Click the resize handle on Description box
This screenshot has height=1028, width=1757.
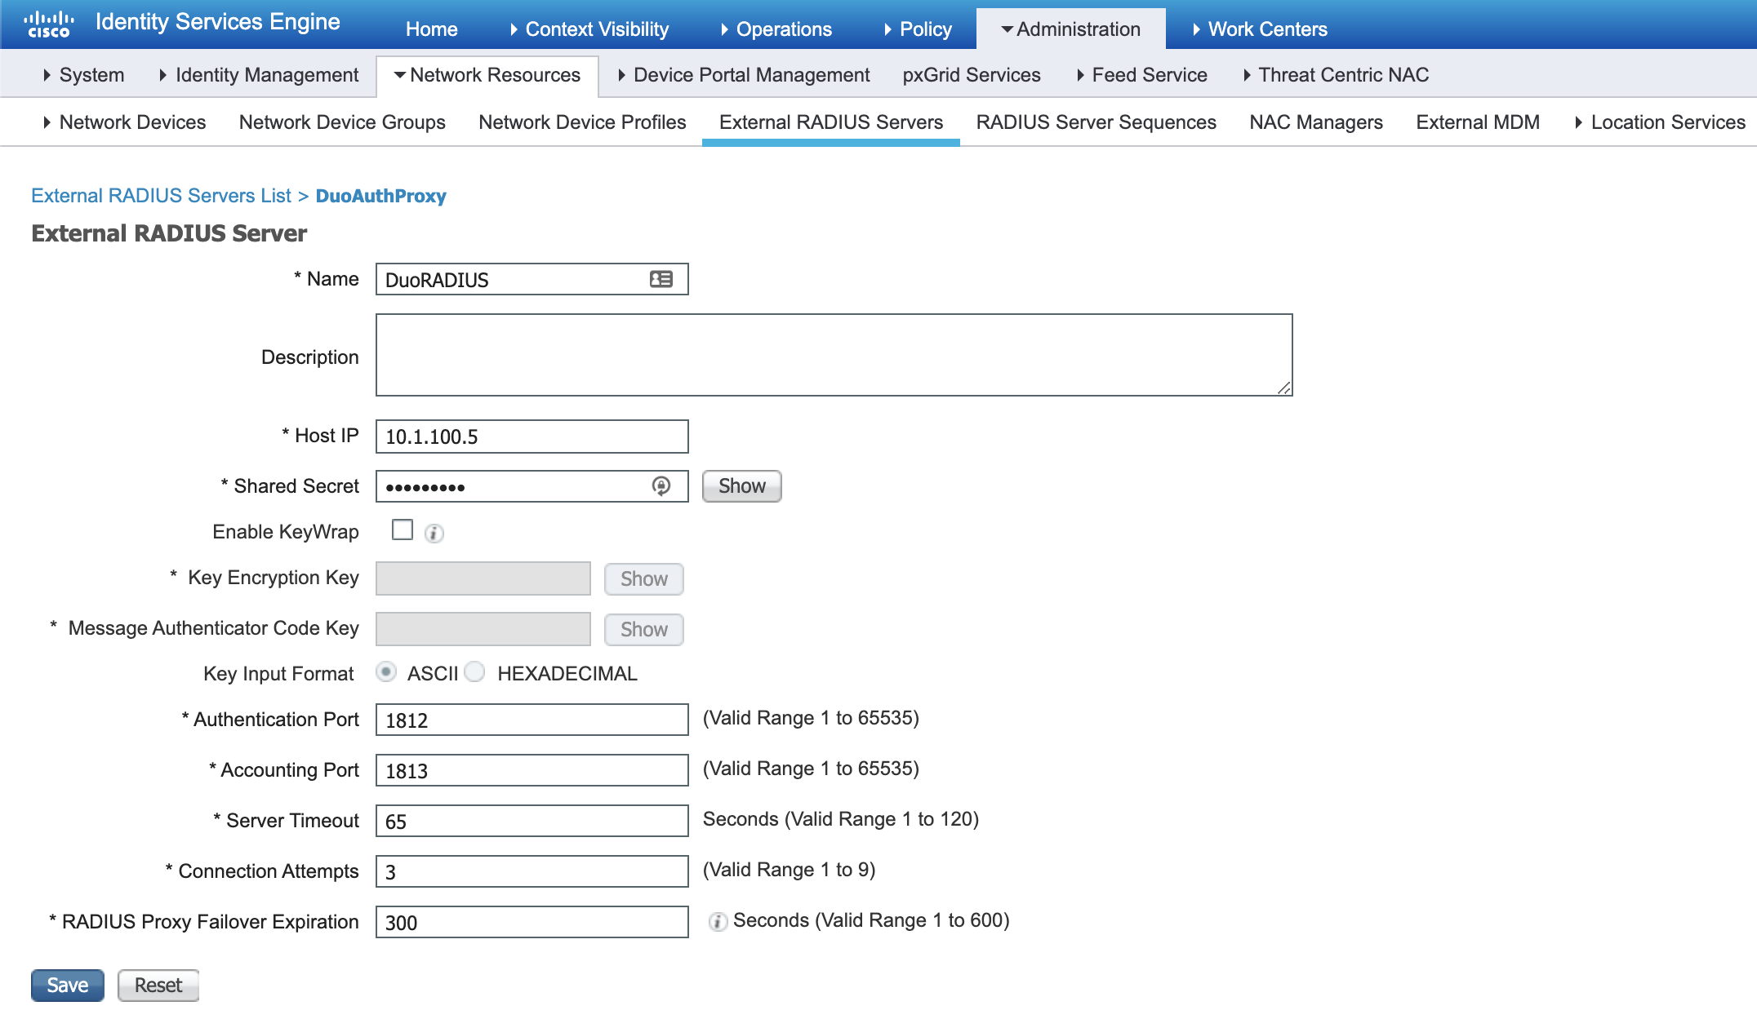pyautogui.click(x=1284, y=389)
